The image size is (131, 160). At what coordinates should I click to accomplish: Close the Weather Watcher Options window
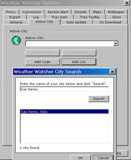pos(127,3)
